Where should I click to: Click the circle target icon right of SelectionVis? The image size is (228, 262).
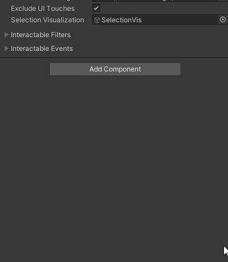(x=223, y=19)
